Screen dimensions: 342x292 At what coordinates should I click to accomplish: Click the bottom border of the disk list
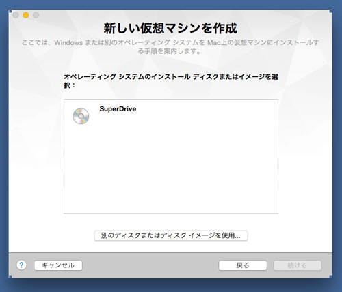click(x=171, y=213)
